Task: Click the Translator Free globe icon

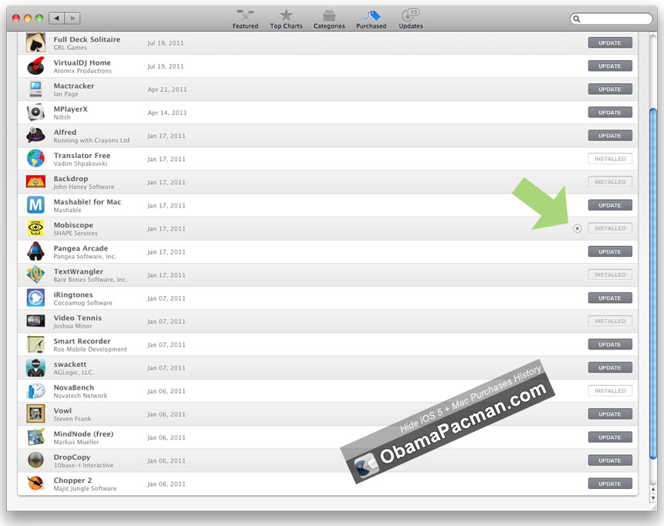Action: pos(36,159)
